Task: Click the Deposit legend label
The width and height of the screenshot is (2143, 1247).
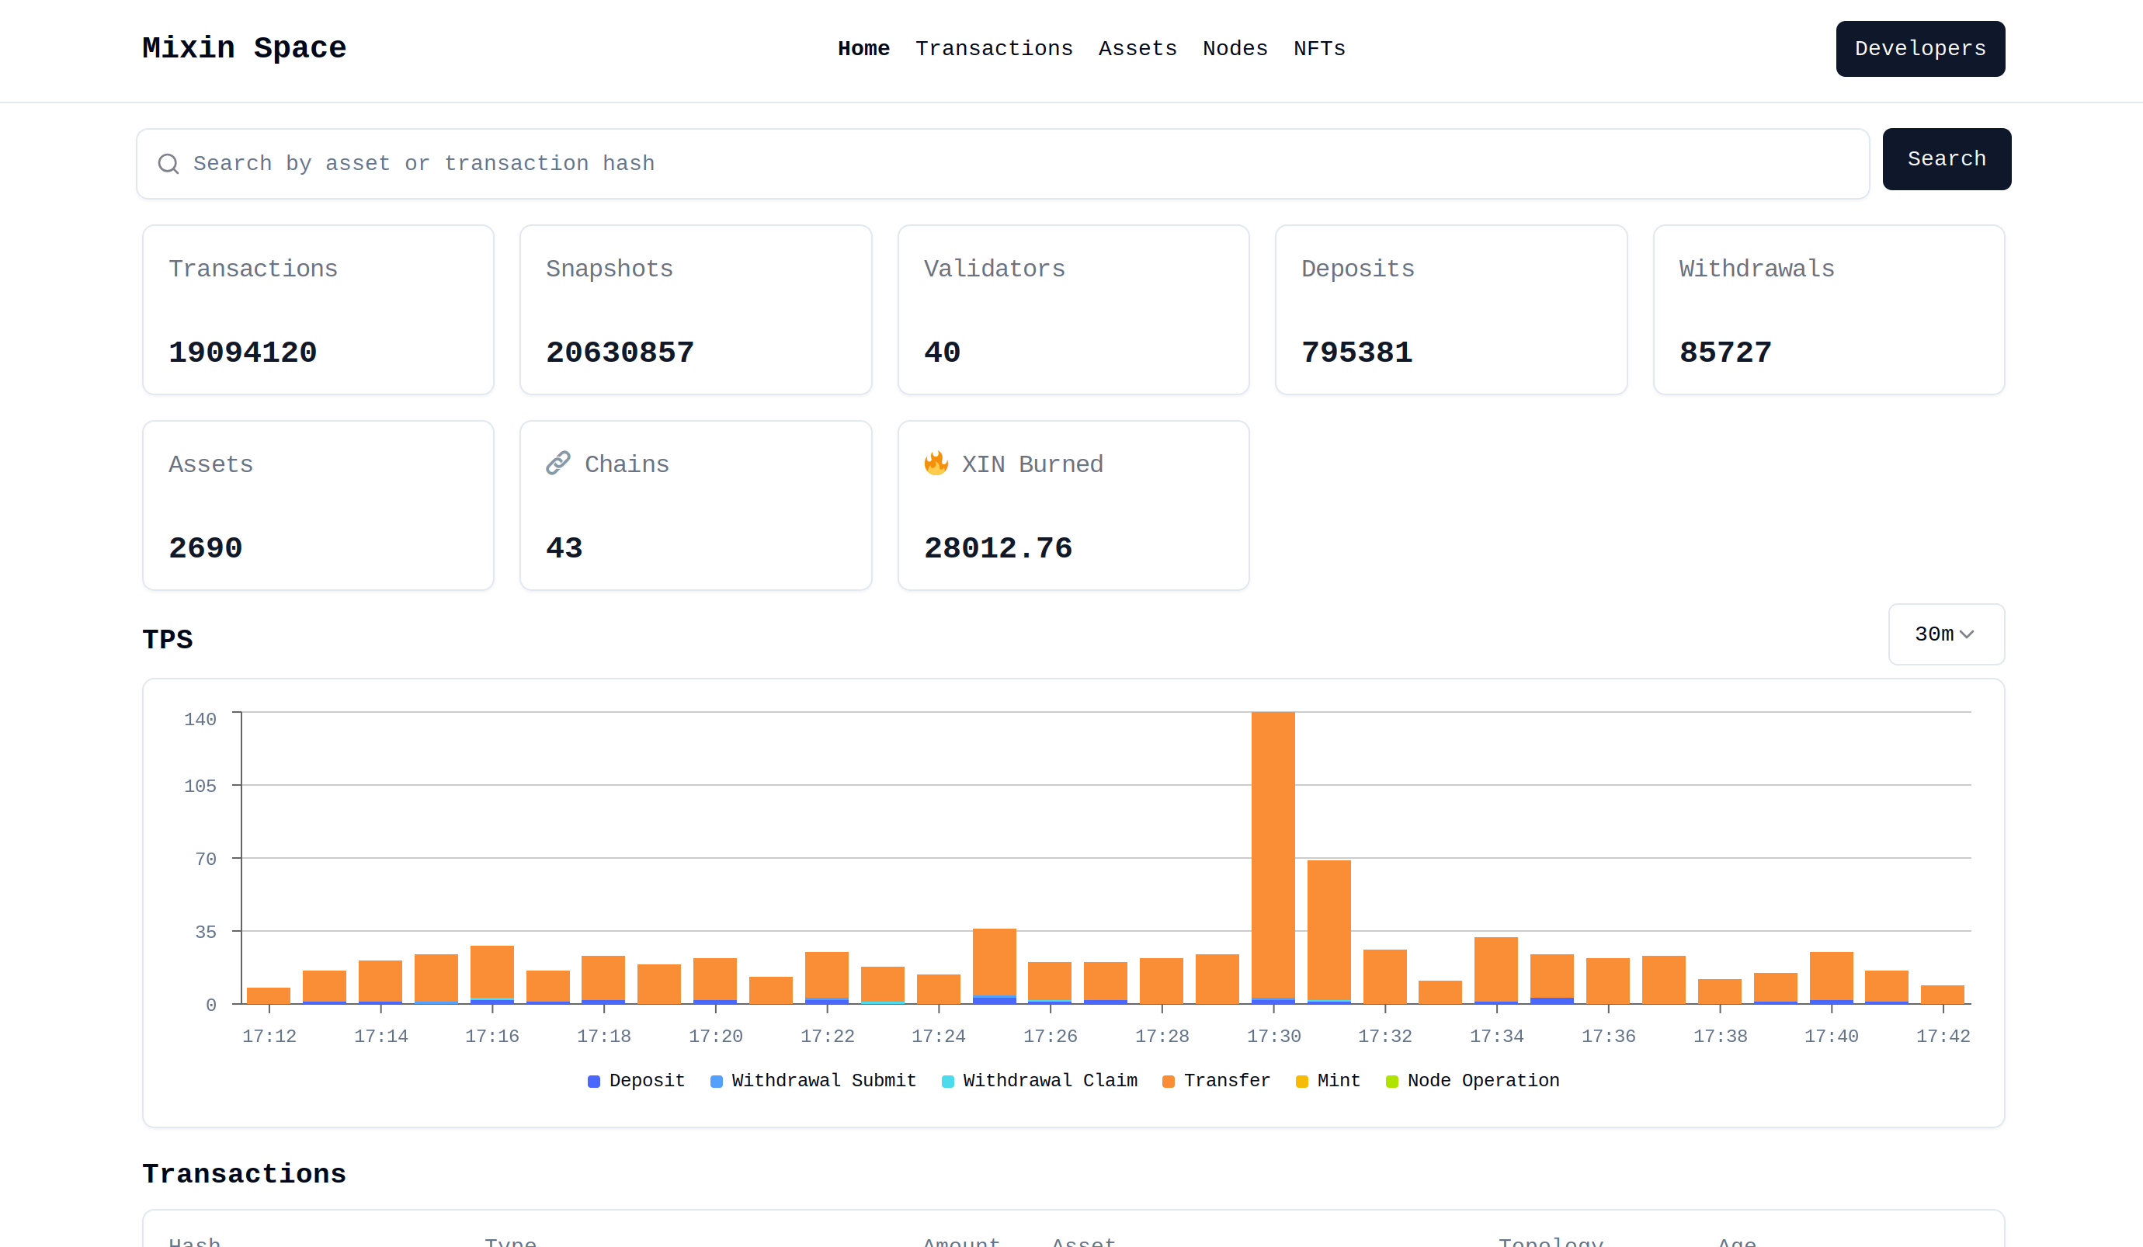Action: (x=647, y=1081)
